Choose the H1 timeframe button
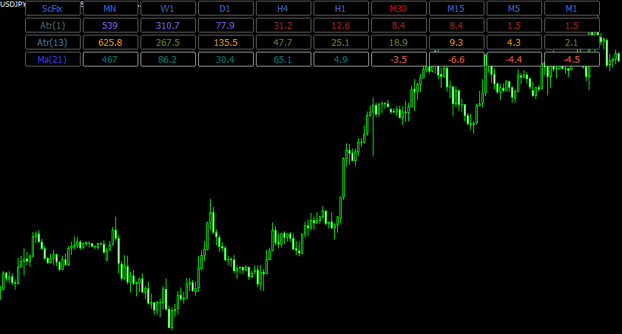 (x=341, y=8)
